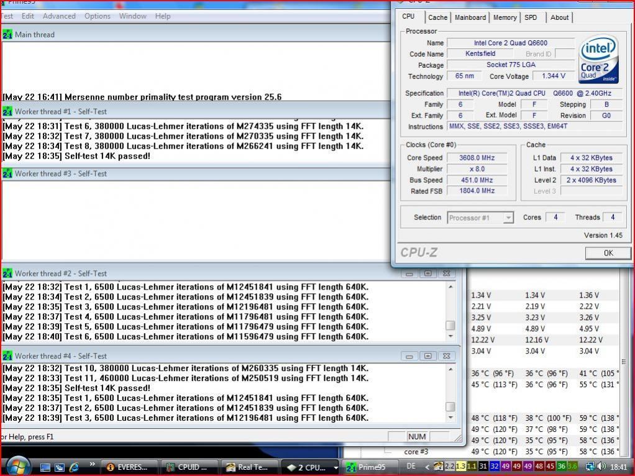The image size is (635, 476).
Task: Click the tray icon showing 2.2
Action: [449, 466]
